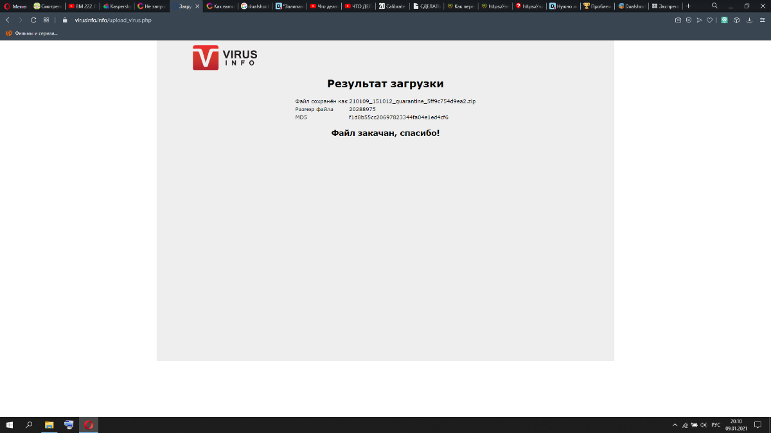
Task: Switch to the Calibrate tab
Action: 393,6
